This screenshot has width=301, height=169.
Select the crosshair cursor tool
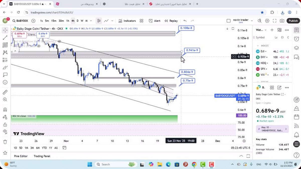(x=5, y=30)
